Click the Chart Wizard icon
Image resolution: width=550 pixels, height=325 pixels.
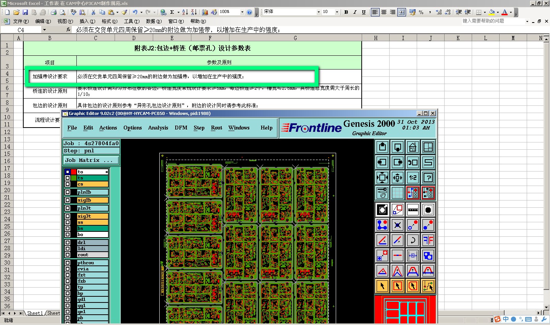click(x=205, y=12)
